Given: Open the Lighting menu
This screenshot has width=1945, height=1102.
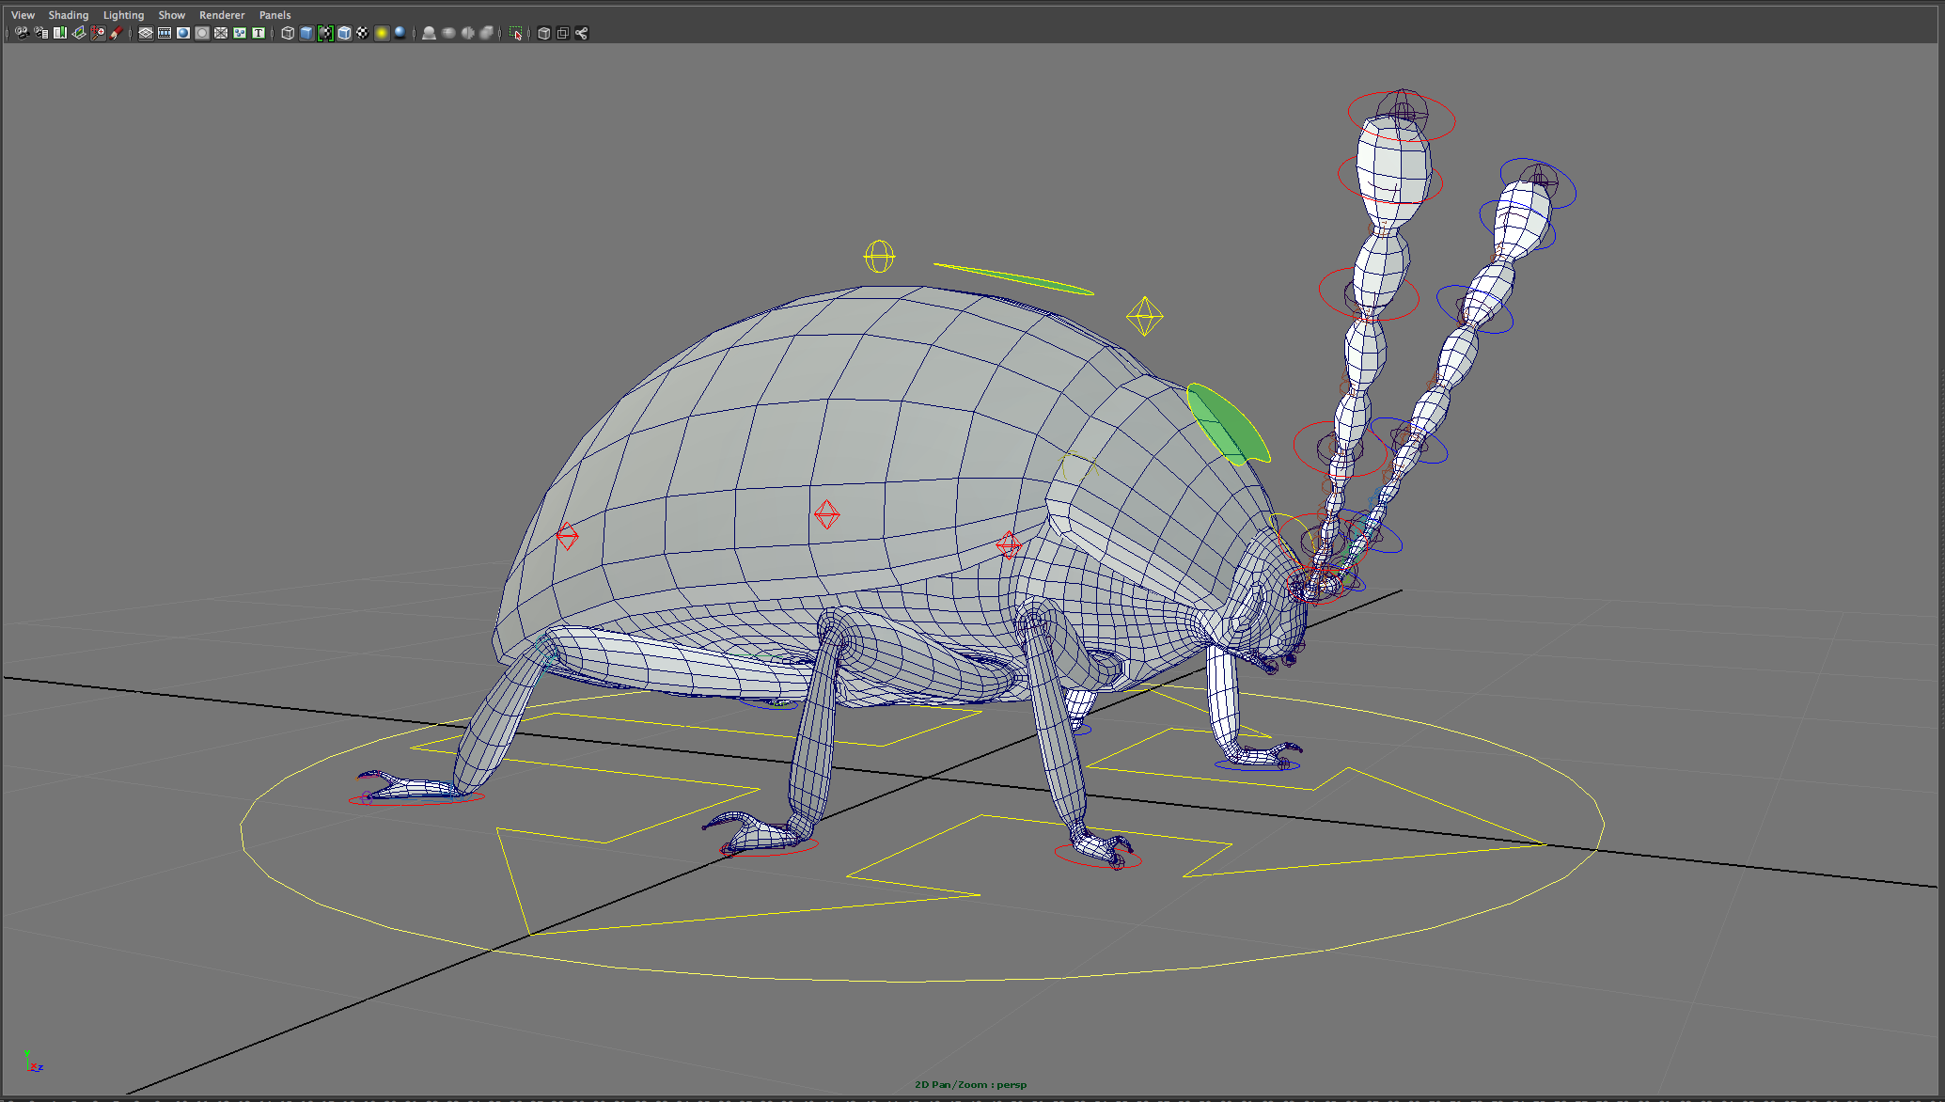Looking at the screenshot, I should coord(123,15).
